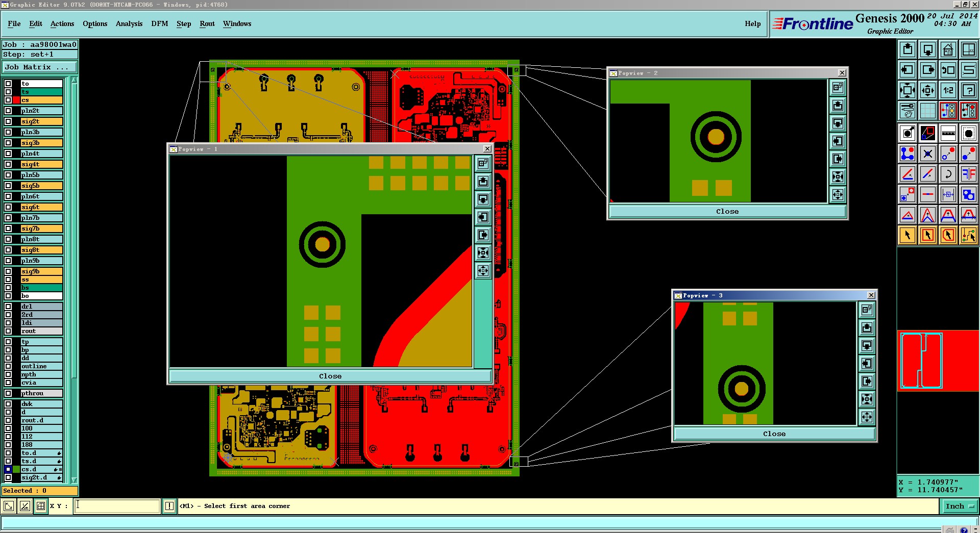
Task: Click the black arrow single-select tool
Action: click(908, 235)
